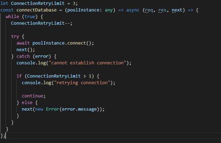Click the 'error' parameter of the catch clause
The image size is (221, 143).
click(42, 56)
